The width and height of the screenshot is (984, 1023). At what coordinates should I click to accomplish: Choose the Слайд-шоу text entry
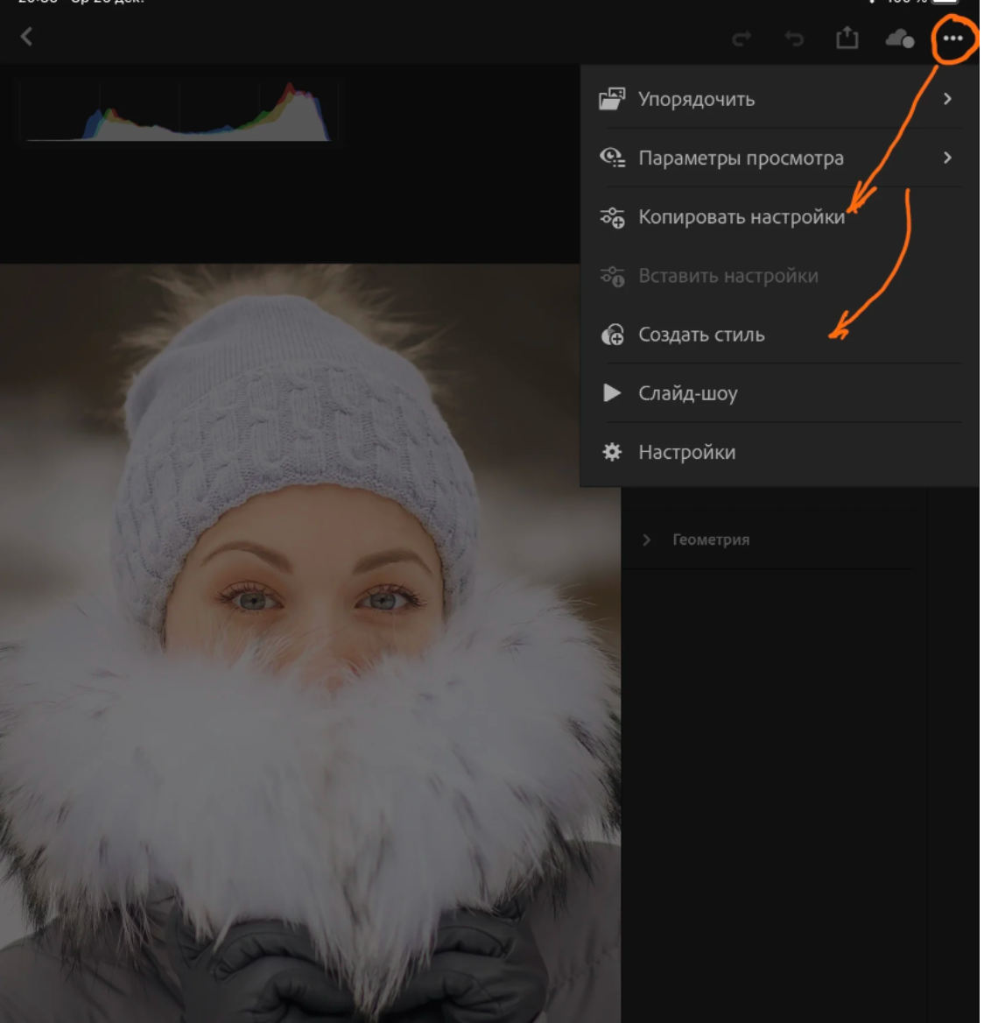point(687,393)
